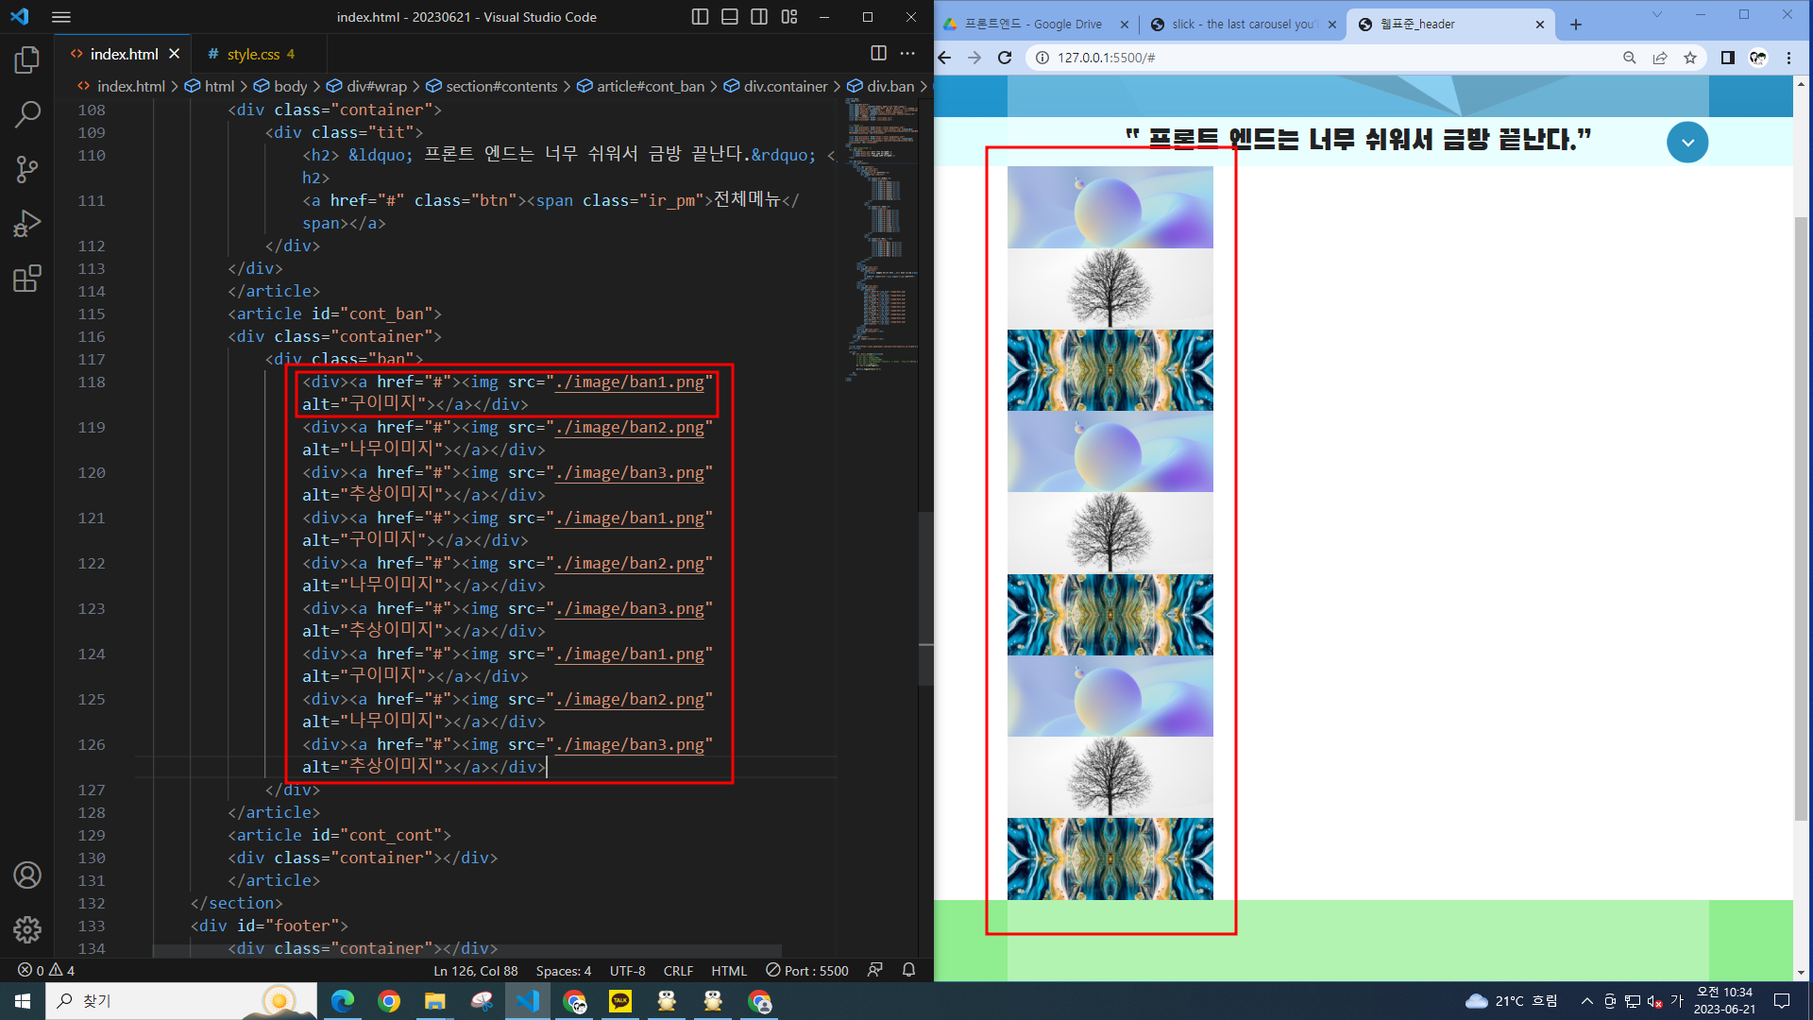Click Port : 5500 Live Server status button
The width and height of the screenshot is (1813, 1020).
coord(807,971)
